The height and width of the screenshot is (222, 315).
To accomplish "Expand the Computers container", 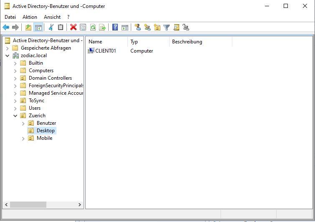I will pos(15,71).
